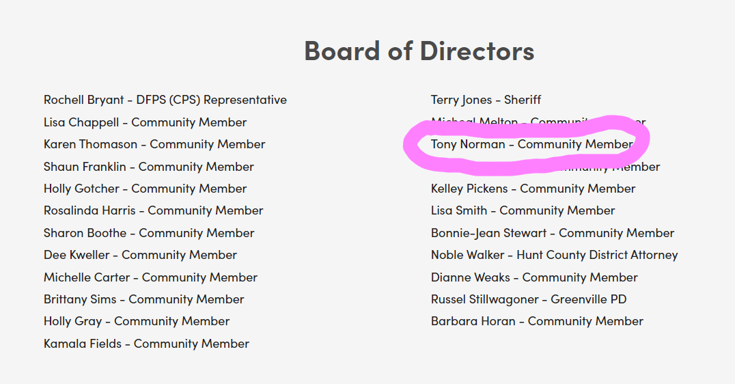Viewport: 735px width, 384px height.
Task: Click on Brittany Sims' name
Action: (x=143, y=299)
